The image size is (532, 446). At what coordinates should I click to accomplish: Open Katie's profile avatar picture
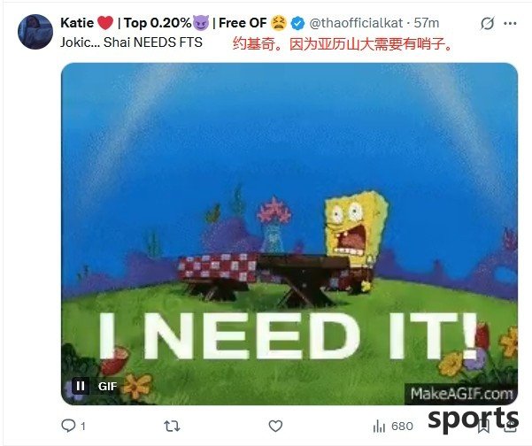[x=35, y=32]
